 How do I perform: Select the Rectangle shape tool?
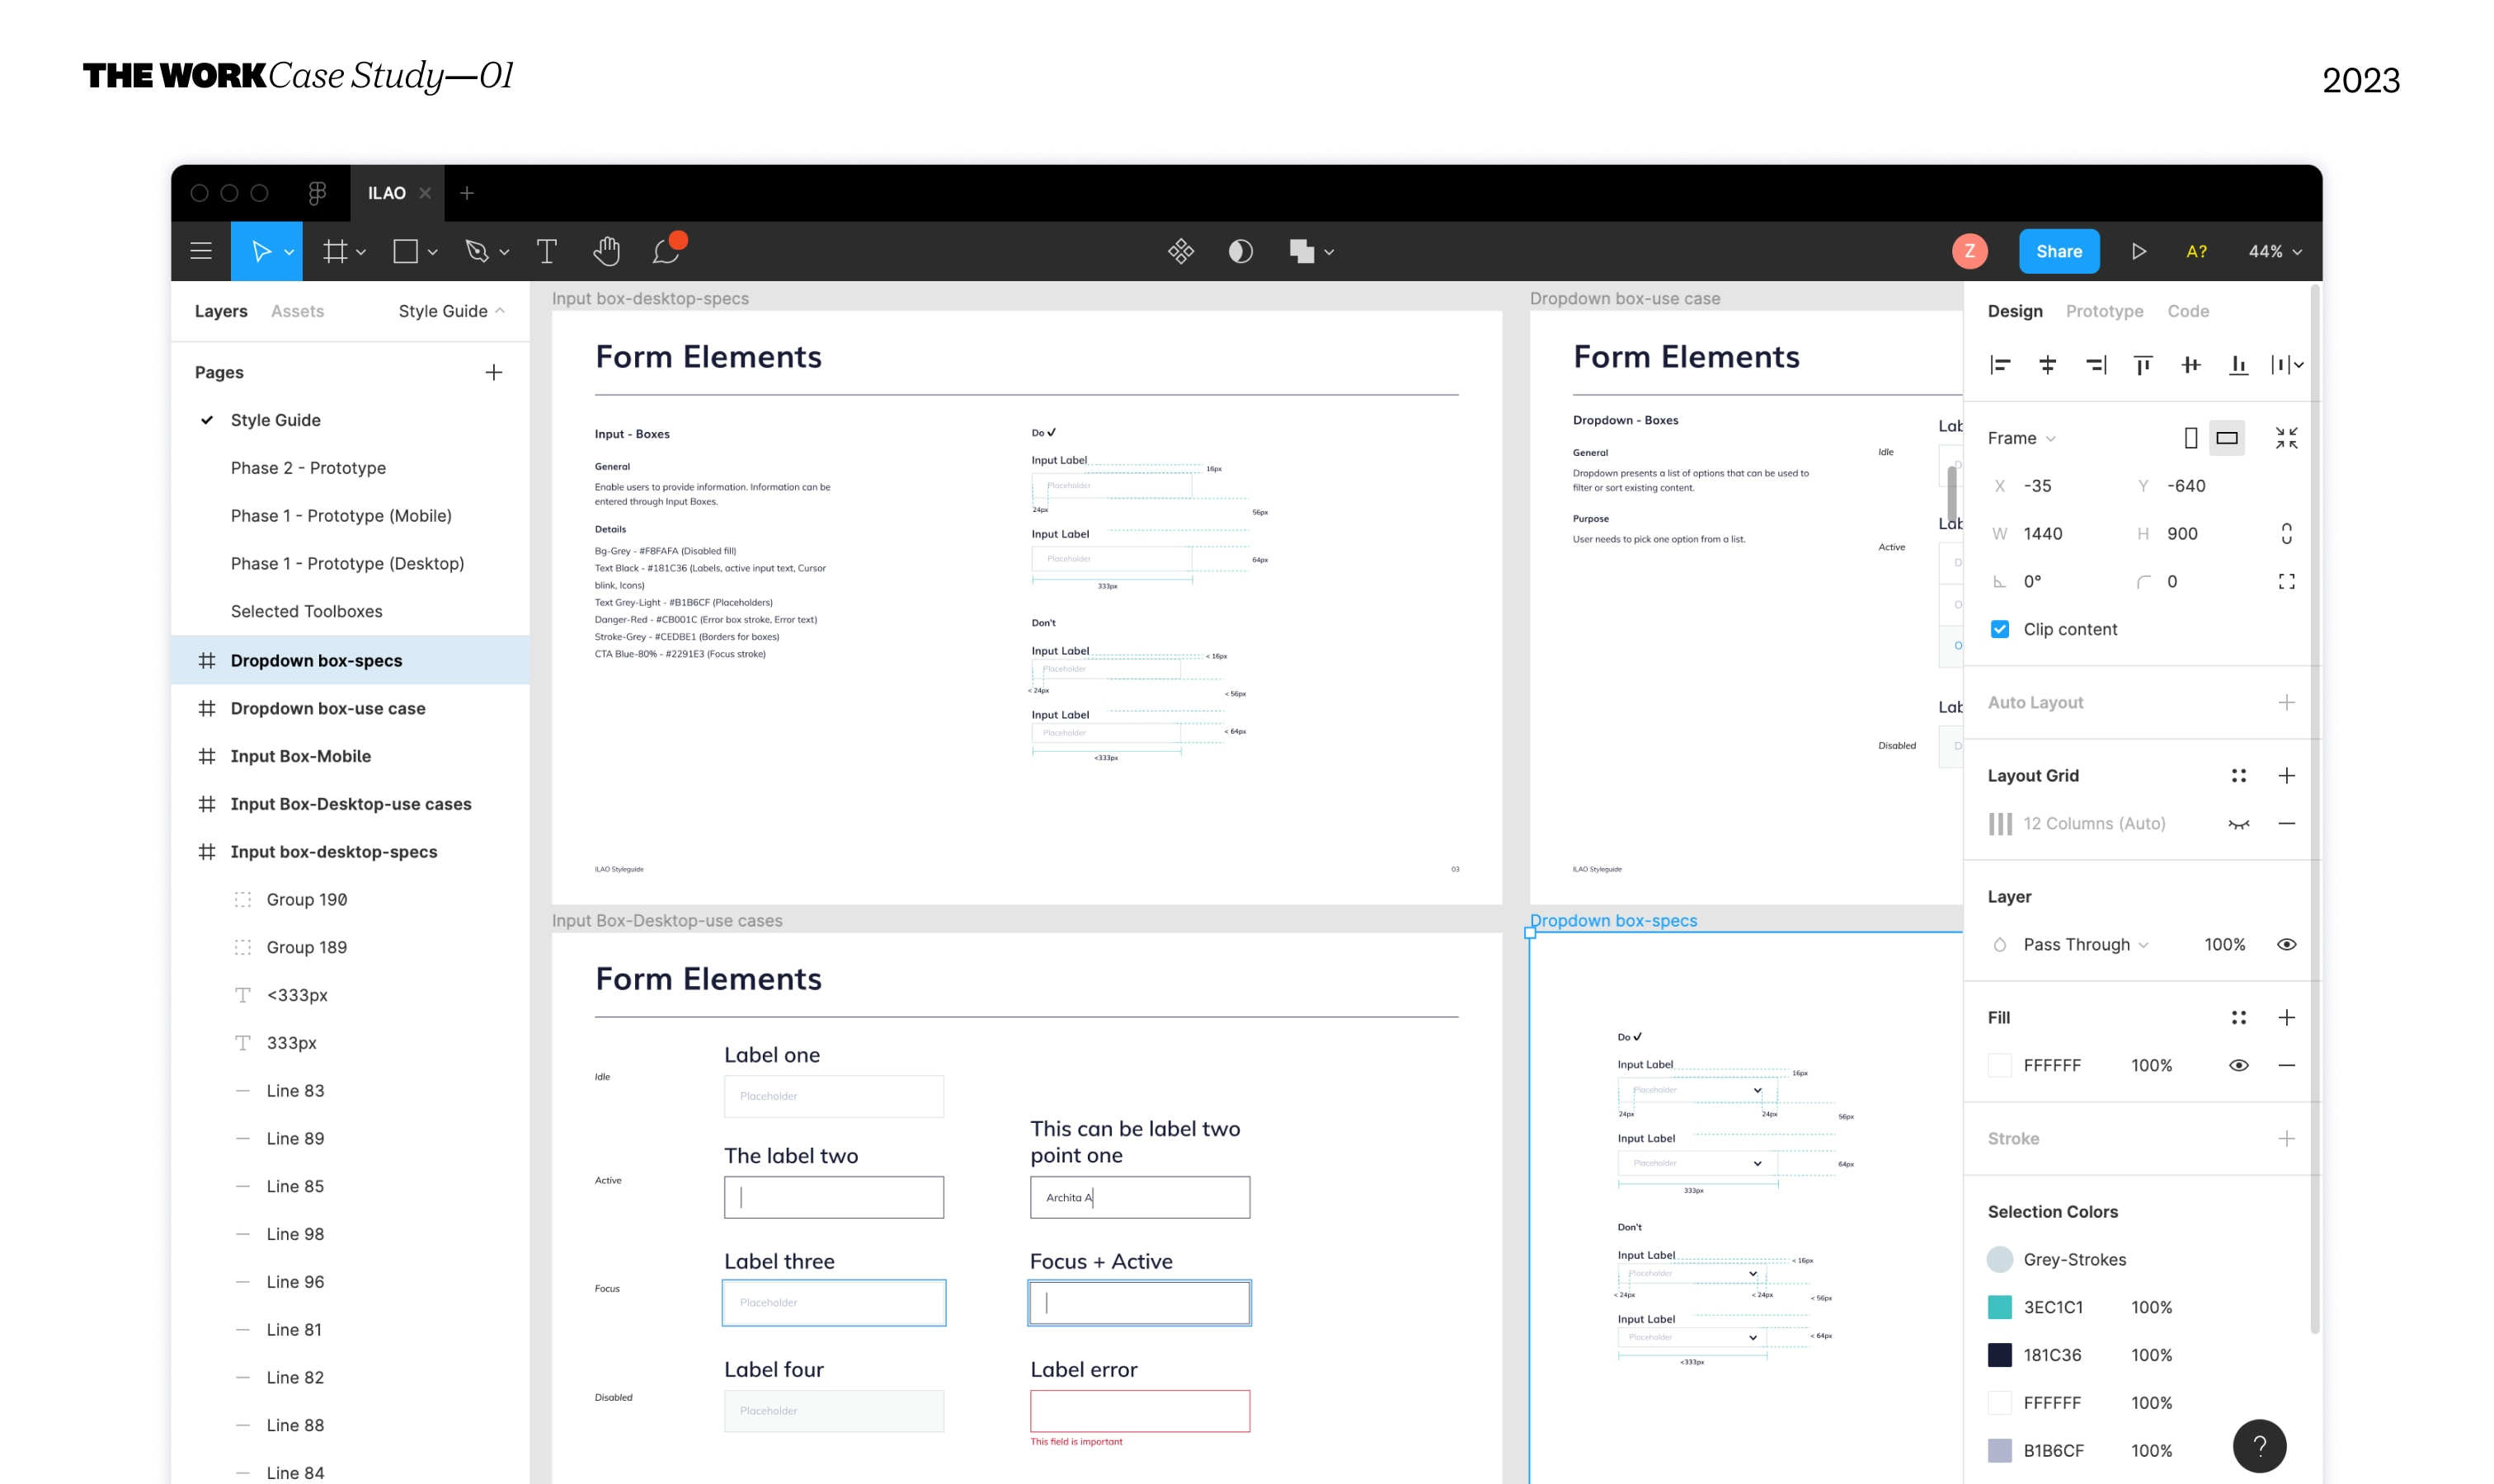point(405,251)
